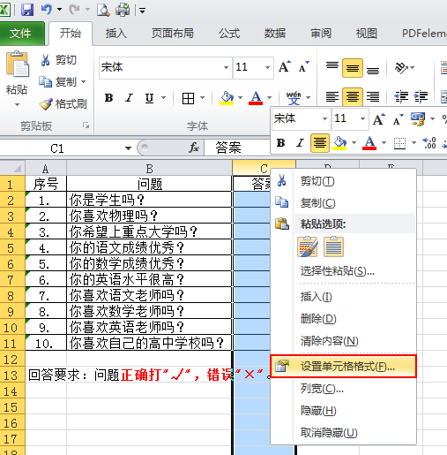Toggle middle vertical alignment in ribbon
The height and width of the screenshot is (455, 447).
[353, 68]
